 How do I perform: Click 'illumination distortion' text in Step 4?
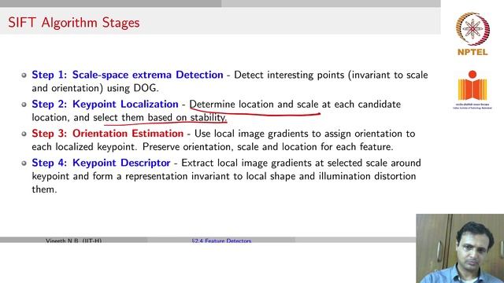tap(368, 176)
